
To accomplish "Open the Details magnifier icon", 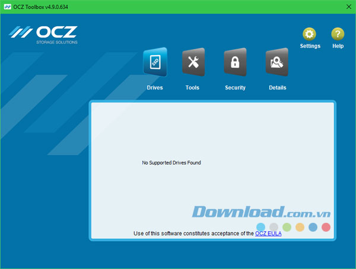I will click(x=277, y=62).
